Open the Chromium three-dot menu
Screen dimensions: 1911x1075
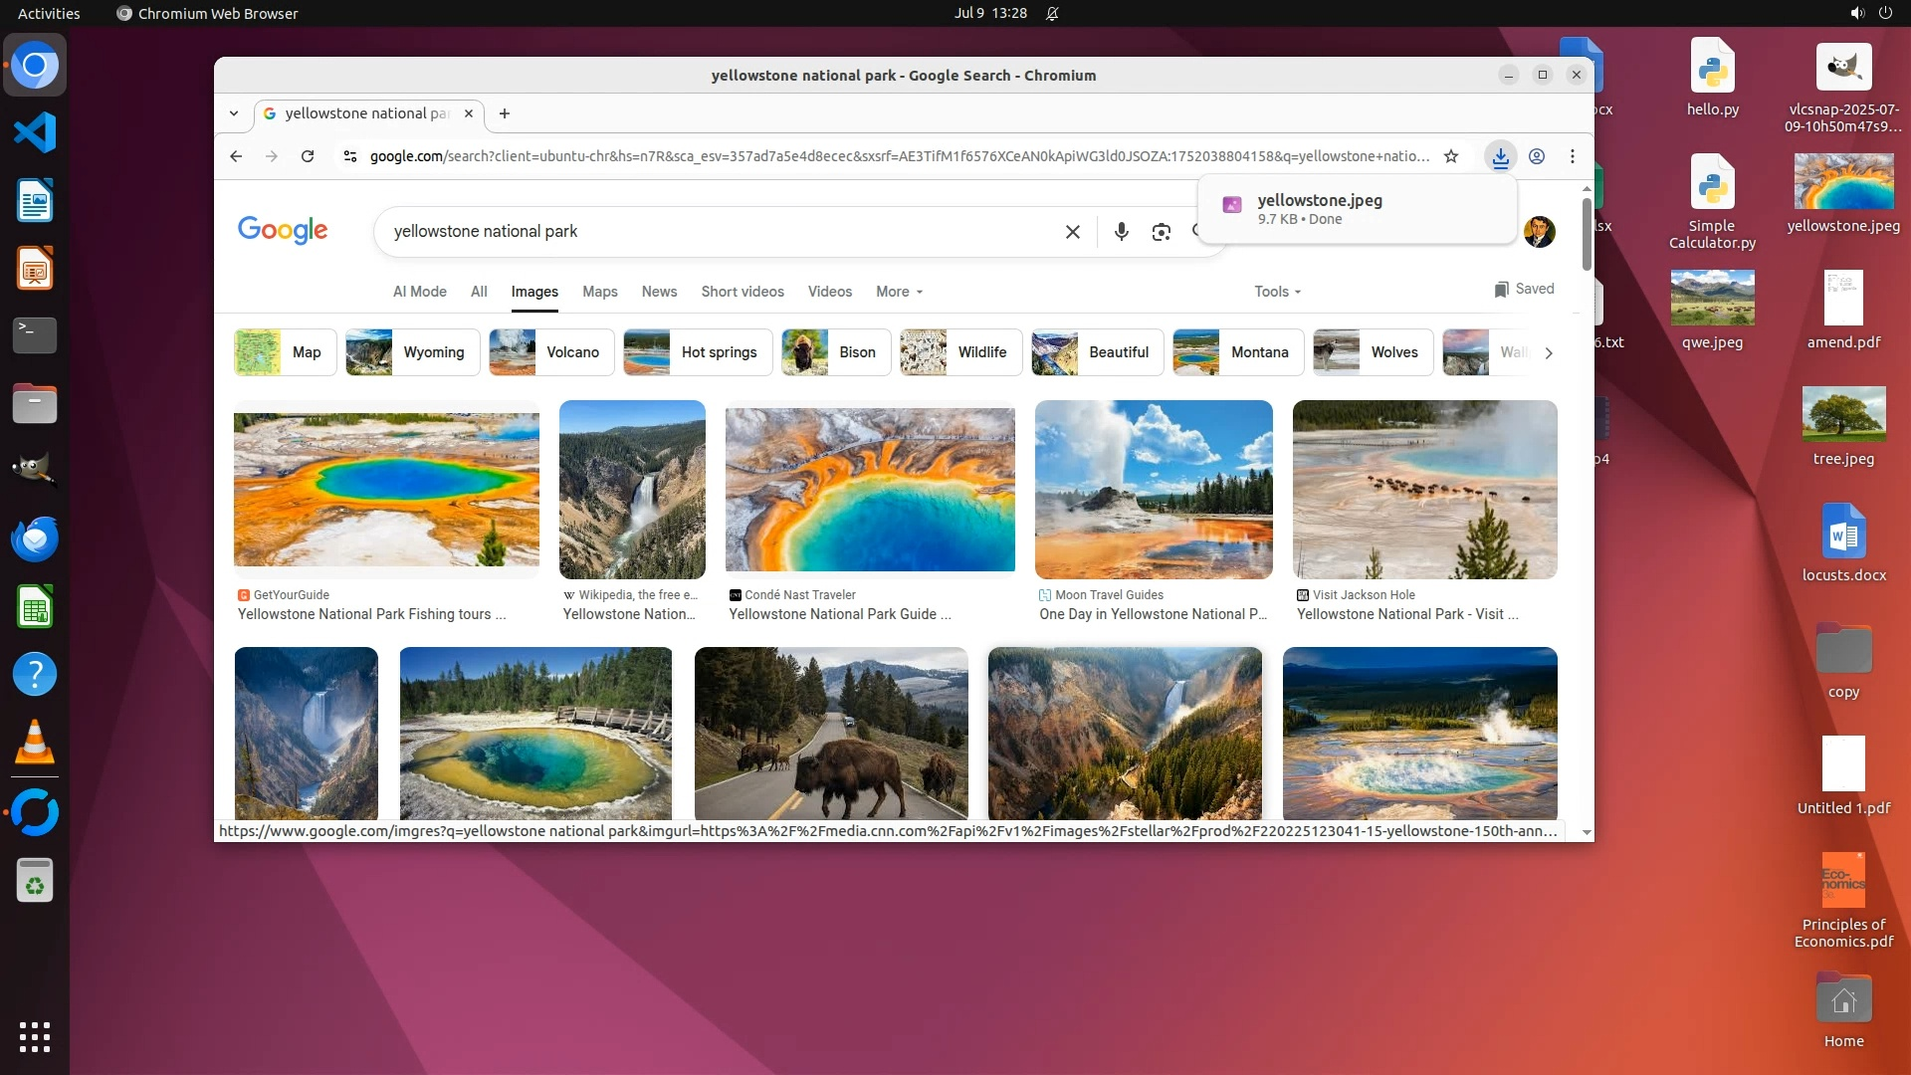pyautogui.click(x=1573, y=156)
